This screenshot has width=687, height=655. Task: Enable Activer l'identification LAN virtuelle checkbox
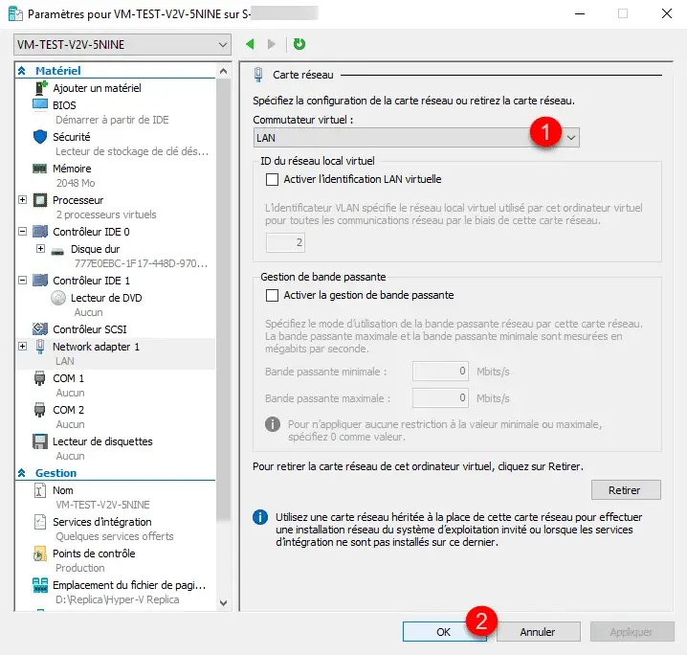272,179
